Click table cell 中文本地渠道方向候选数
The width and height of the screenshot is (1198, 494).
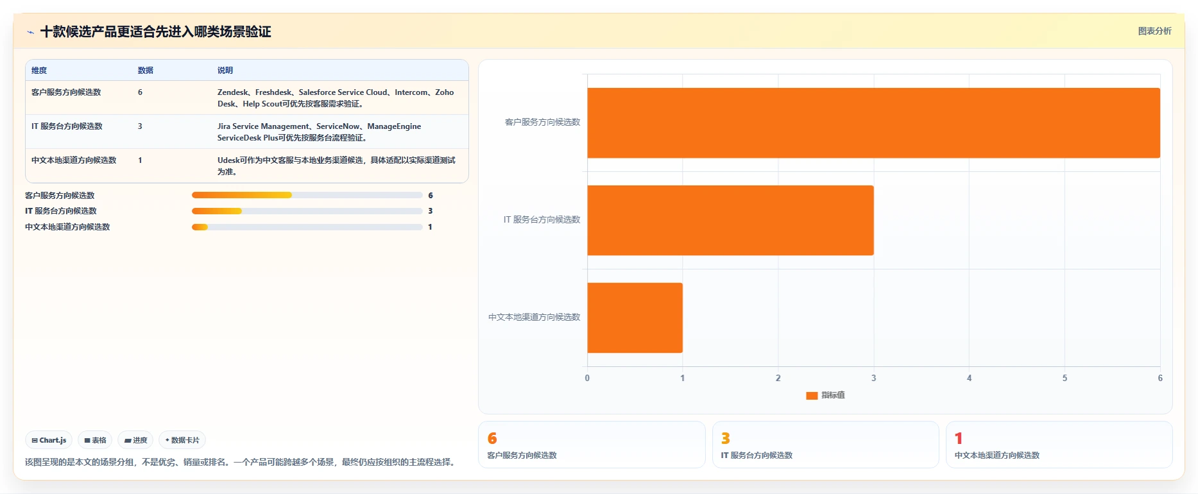point(74,160)
